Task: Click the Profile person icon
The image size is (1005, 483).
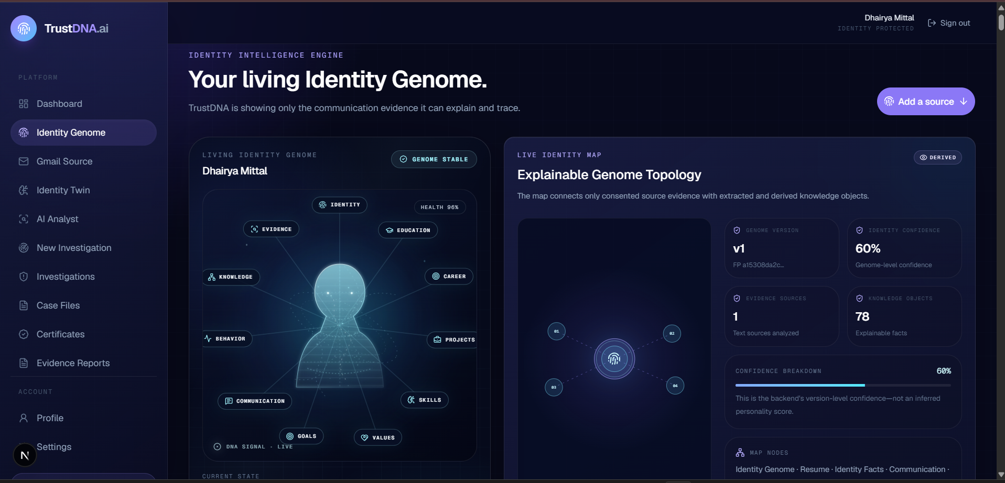Action: coord(24,418)
